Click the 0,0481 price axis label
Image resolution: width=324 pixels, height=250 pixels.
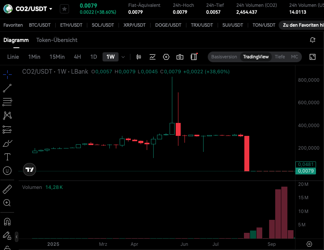(306, 165)
